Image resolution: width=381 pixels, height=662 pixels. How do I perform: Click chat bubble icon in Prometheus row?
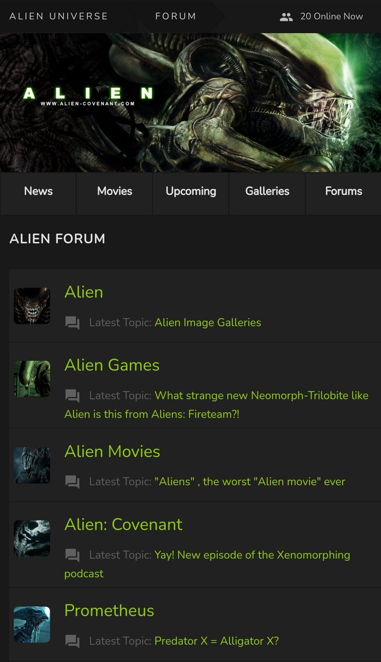[x=72, y=642]
